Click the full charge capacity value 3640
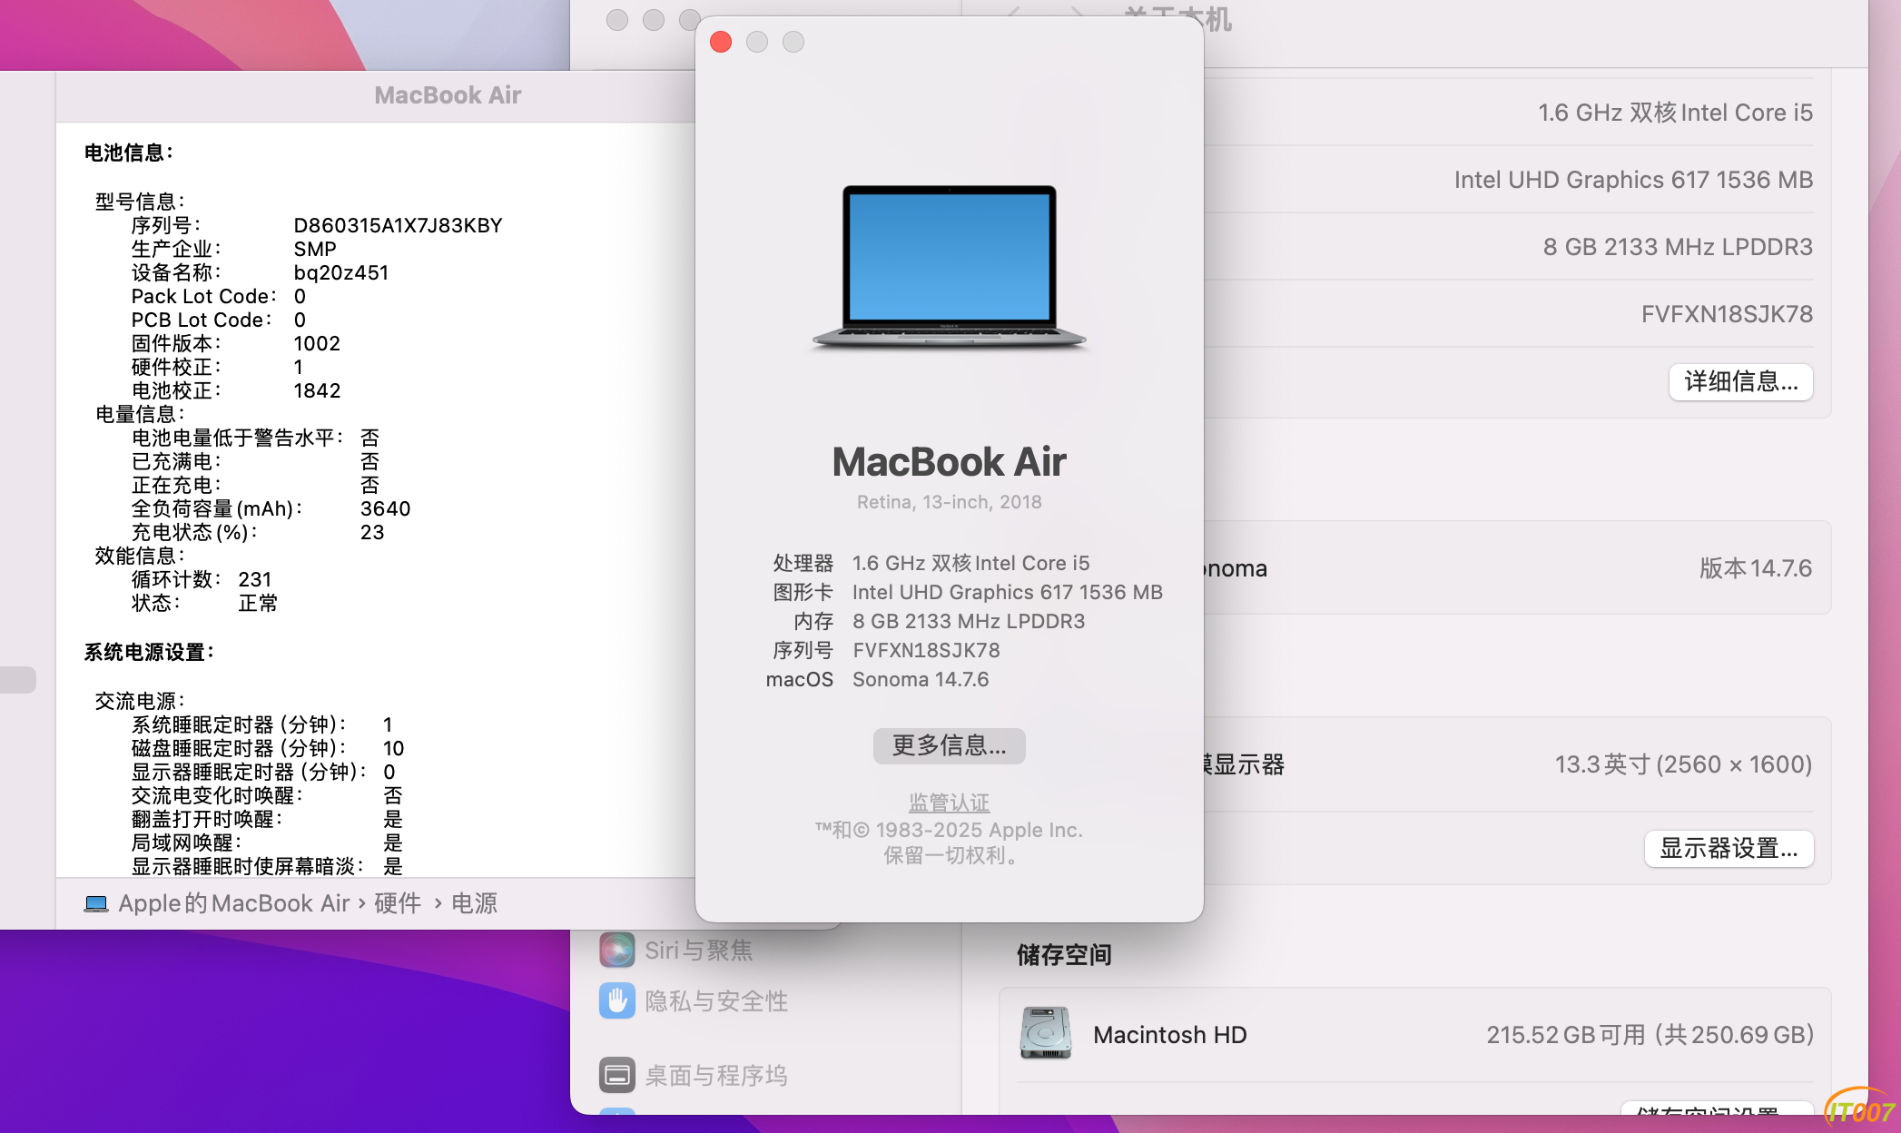The height and width of the screenshot is (1133, 1901). click(386, 508)
